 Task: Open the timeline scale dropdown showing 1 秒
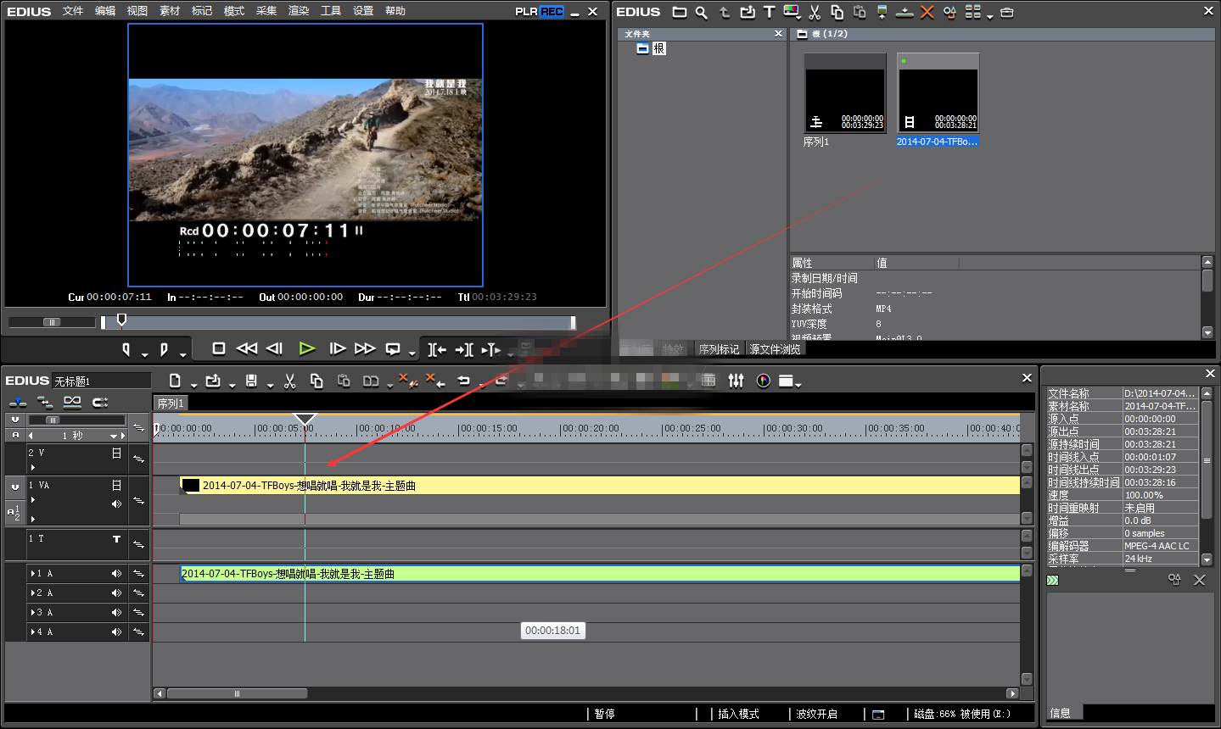pos(113,436)
